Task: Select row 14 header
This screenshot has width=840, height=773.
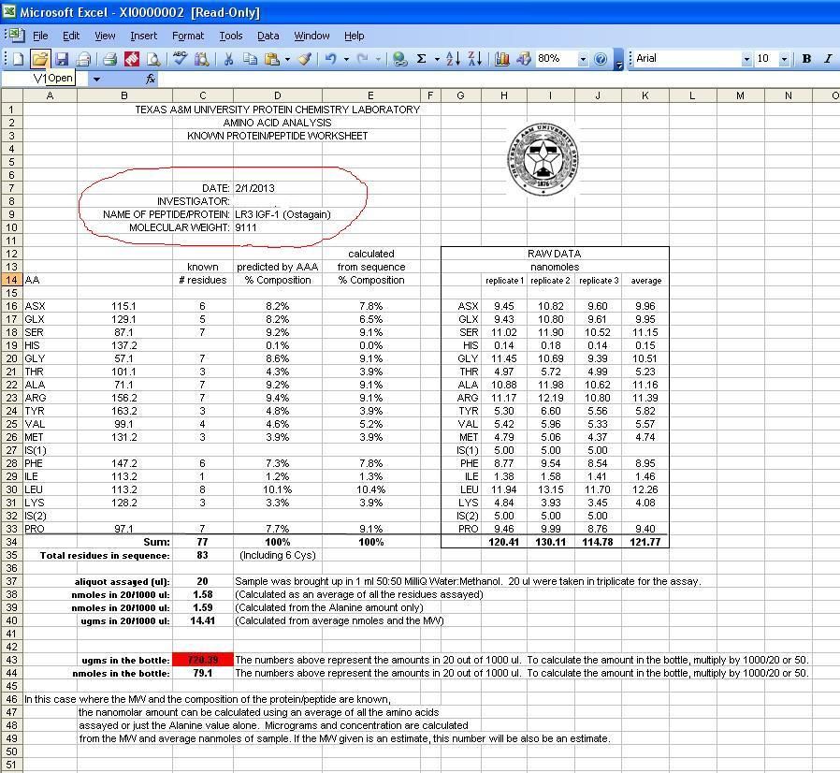Action: [x=11, y=280]
